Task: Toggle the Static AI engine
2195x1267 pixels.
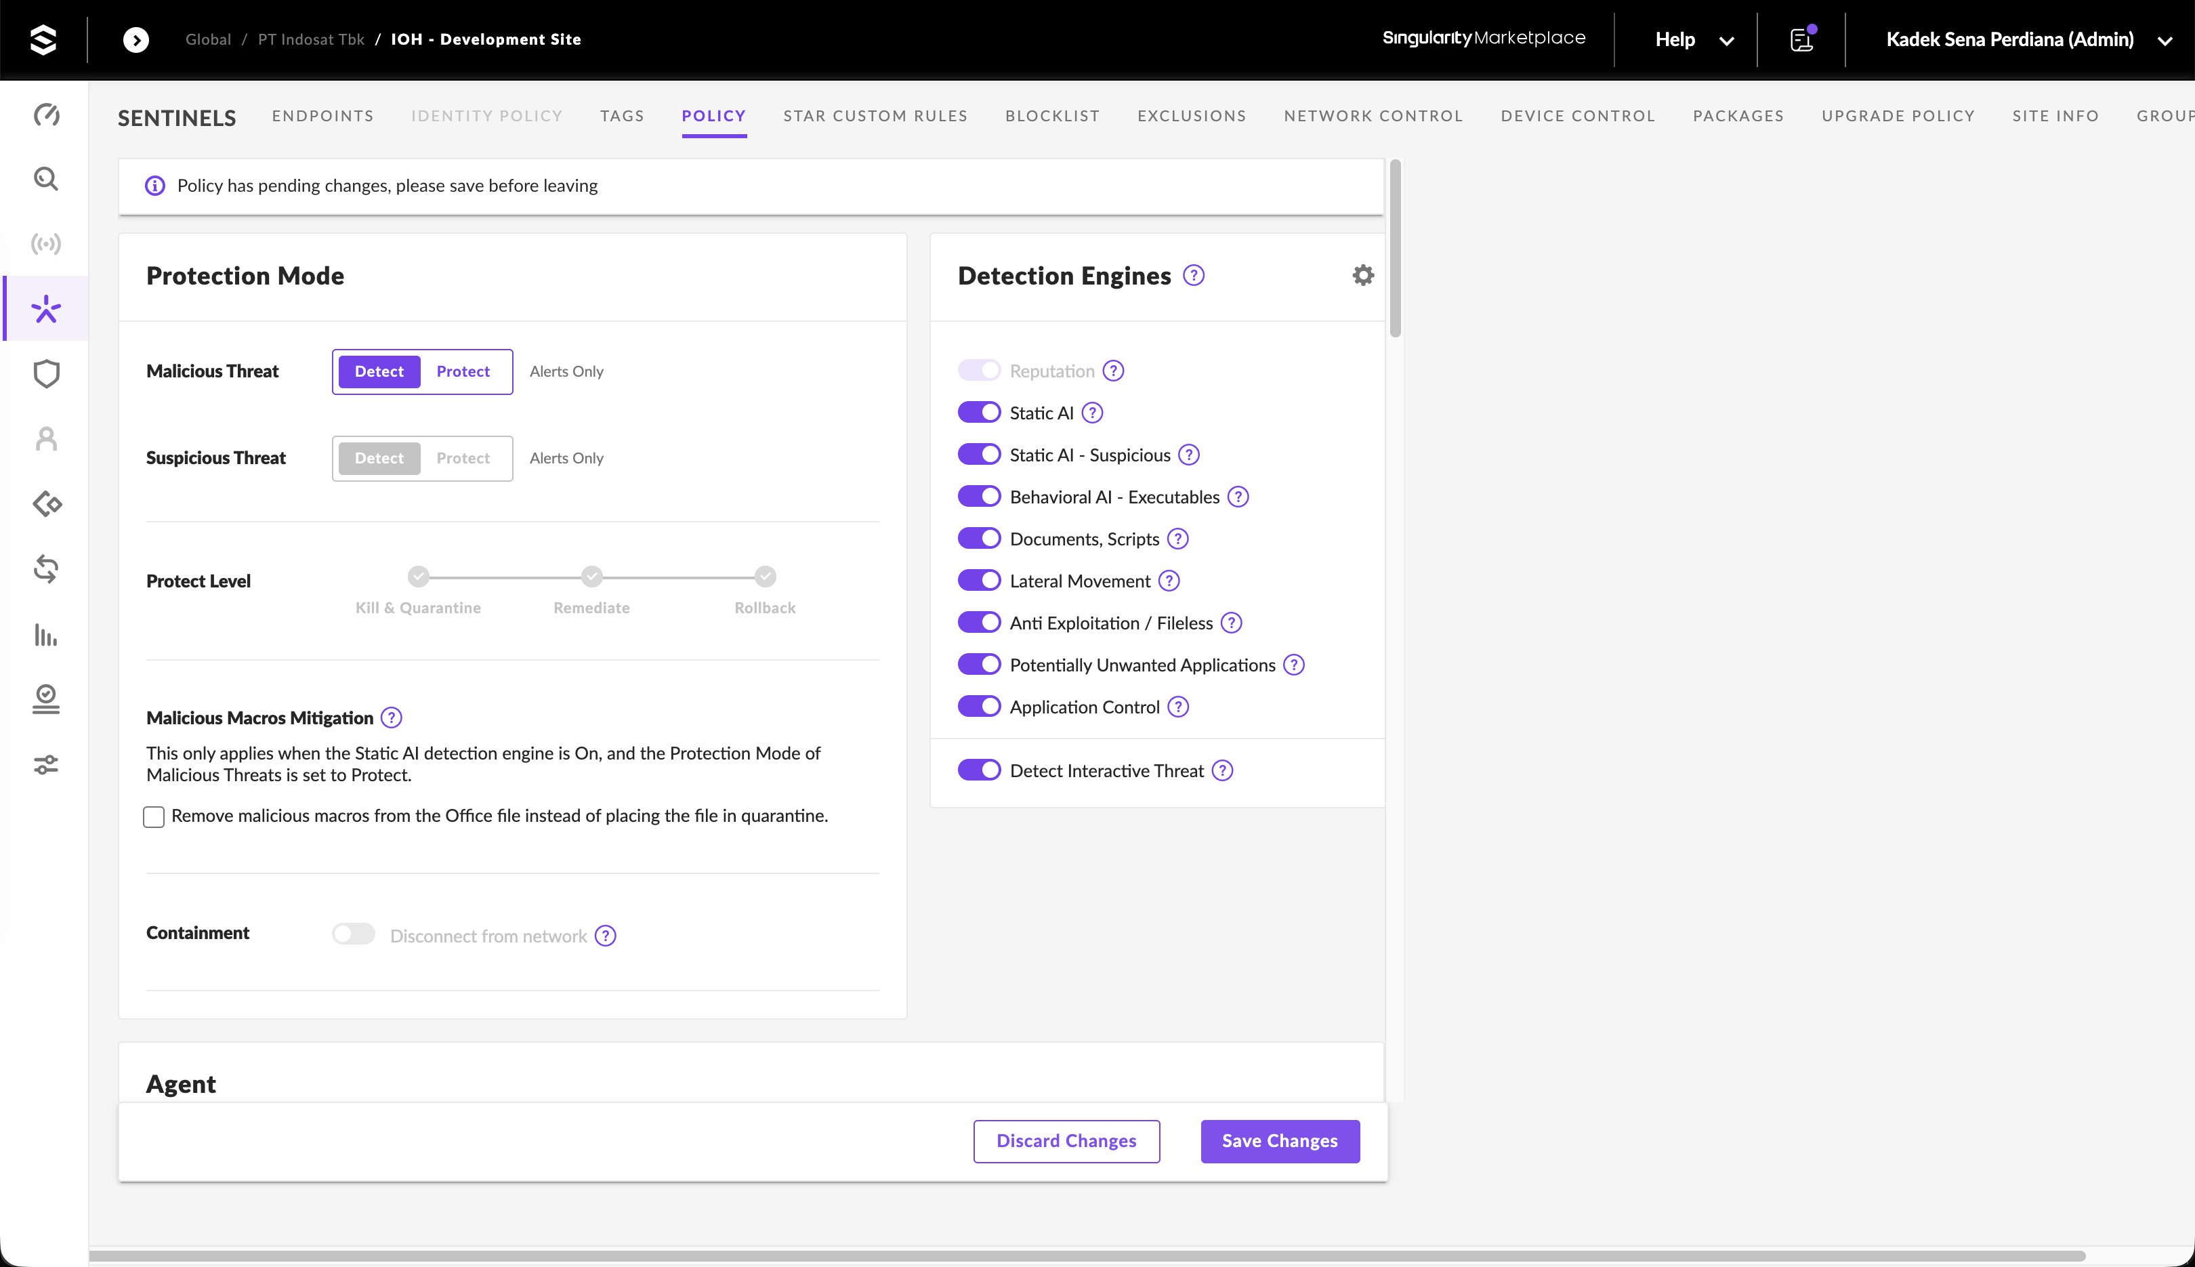Action: (x=980, y=413)
